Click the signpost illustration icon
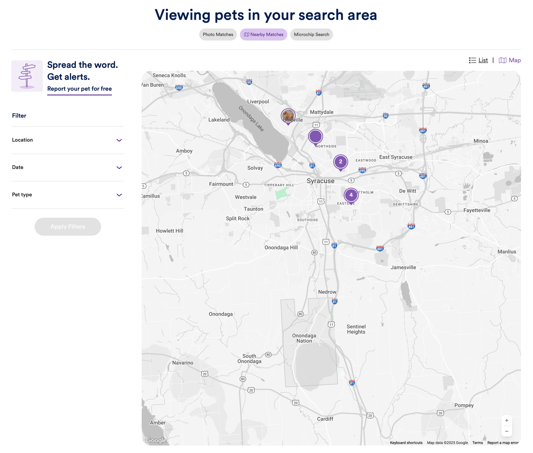Viewport: 533px width, 453px height. click(x=27, y=76)
